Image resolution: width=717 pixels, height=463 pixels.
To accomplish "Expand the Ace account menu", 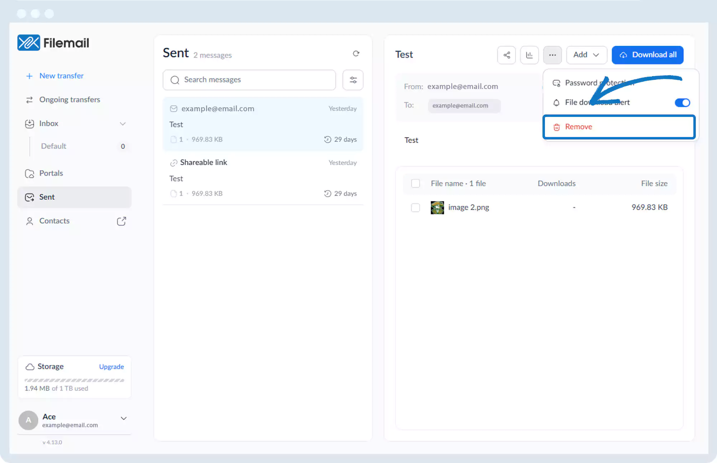I will 123,418.
